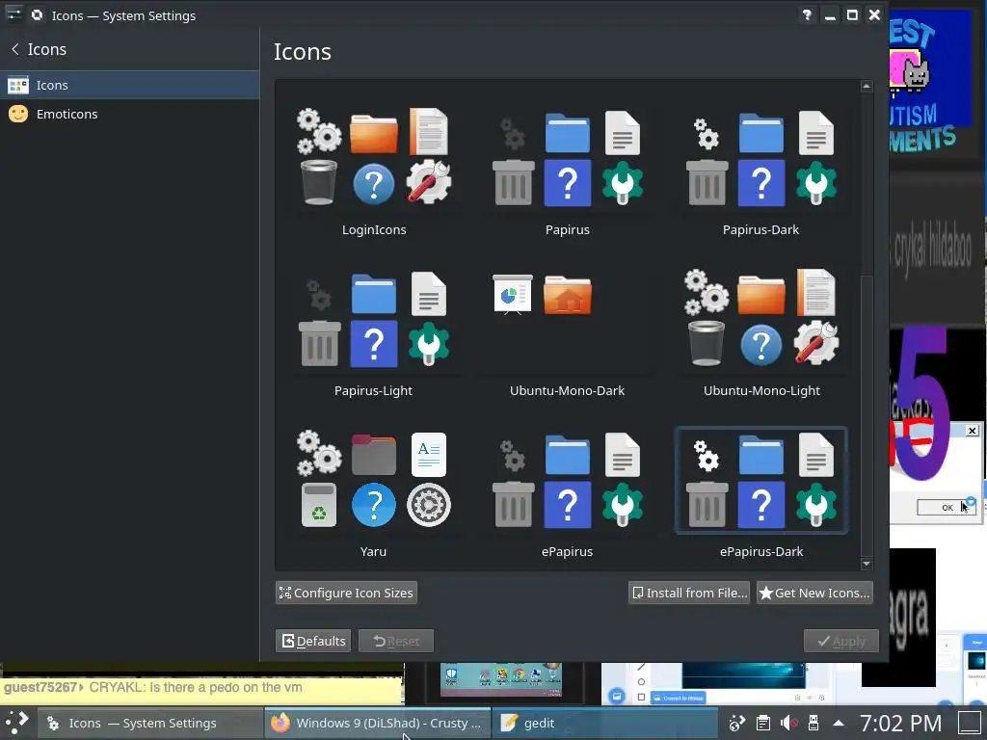
Task: Open the window menu icon in title bar
Action: 13,14
